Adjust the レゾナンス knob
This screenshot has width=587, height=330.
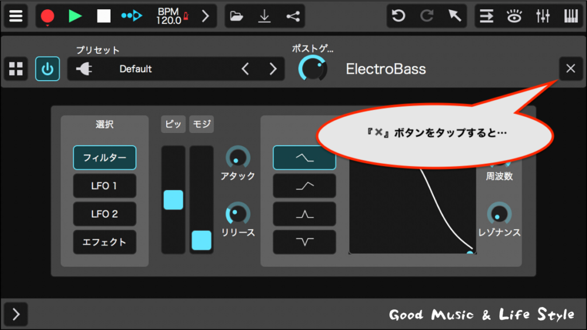click(x=499, y=214)
